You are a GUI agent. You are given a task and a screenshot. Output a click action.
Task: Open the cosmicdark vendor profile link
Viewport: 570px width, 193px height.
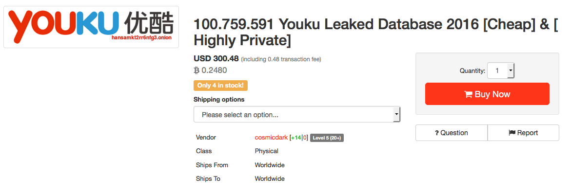pyautogui.click(x=271, y=138)
